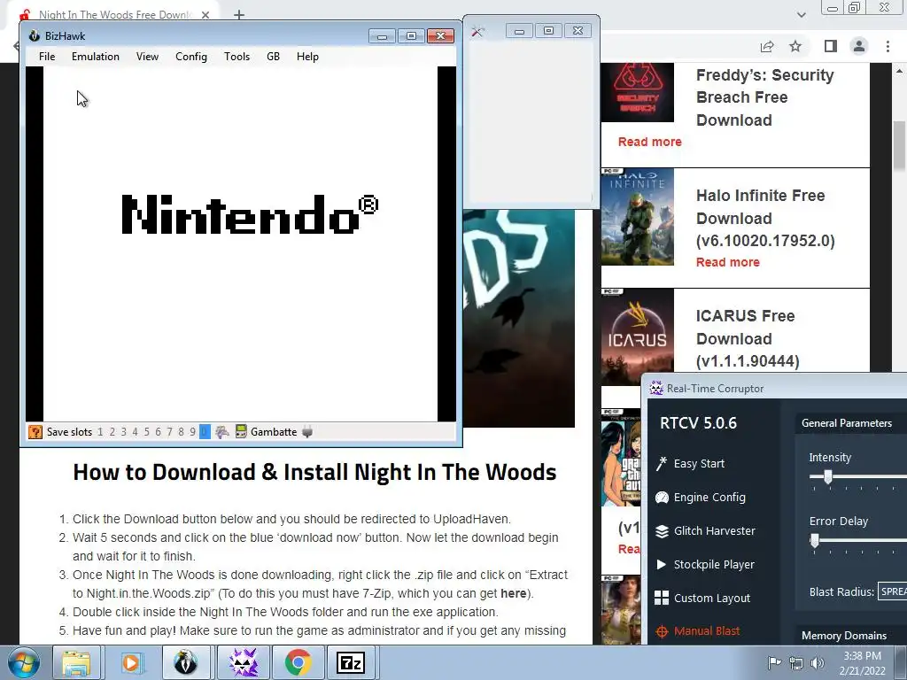Click the Memory Domains header in RTCV
Viewport: 907px width, 680px height.
pyautogui.click(x=844, y=635)
